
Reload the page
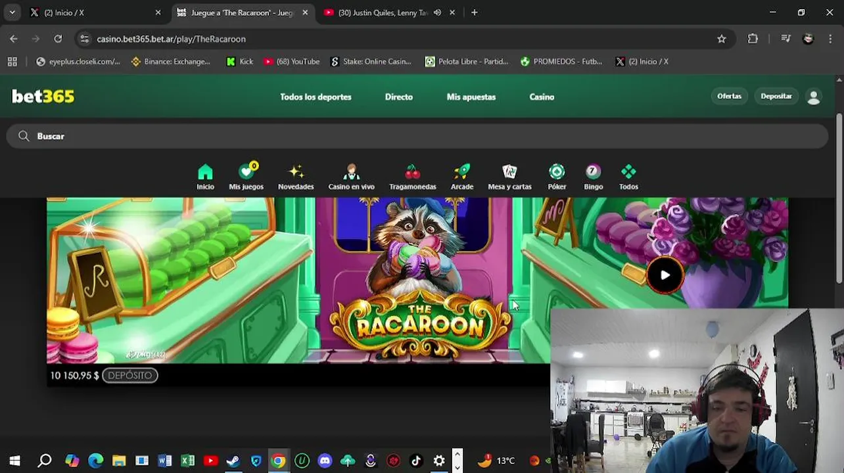(x=58, y=39)
